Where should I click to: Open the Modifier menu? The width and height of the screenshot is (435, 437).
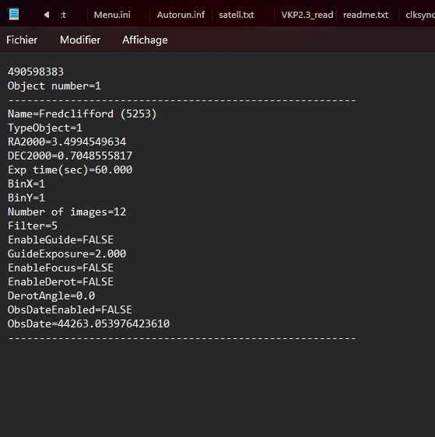click(80, 40)
